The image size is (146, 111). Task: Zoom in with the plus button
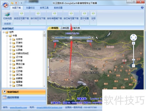tap(133, 43)
